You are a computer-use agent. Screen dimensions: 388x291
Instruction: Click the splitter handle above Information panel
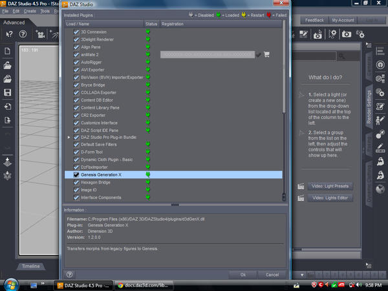(x=175, y=204)
